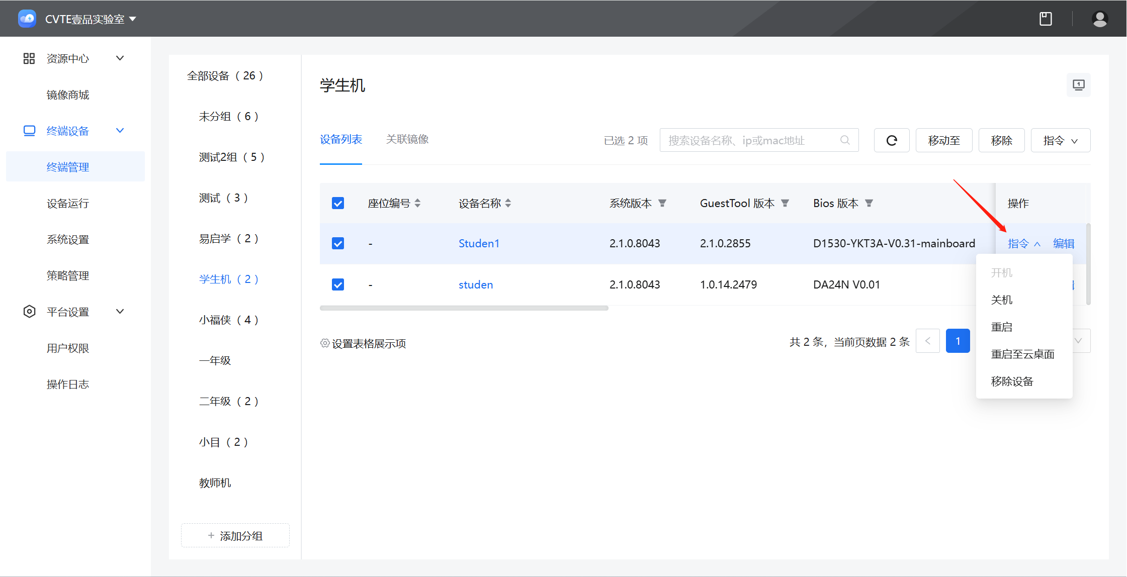
Task: Select page 1 in pagination
Action: [x=958, y=341]
